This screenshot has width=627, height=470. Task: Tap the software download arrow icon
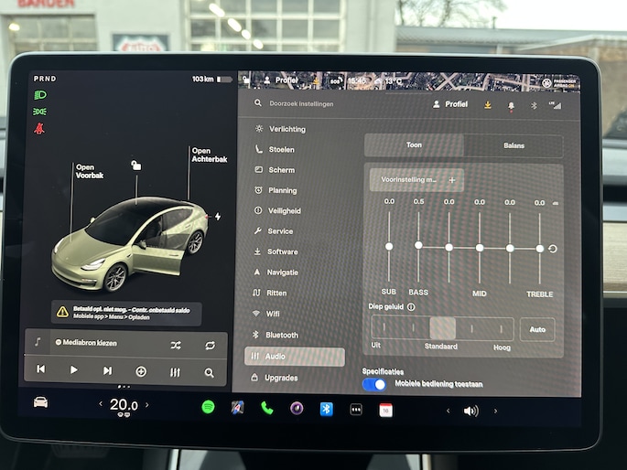point(487,105)
